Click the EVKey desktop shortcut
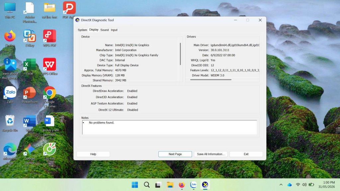The width and height of the screenshot is (340, 191). point(30,38)
